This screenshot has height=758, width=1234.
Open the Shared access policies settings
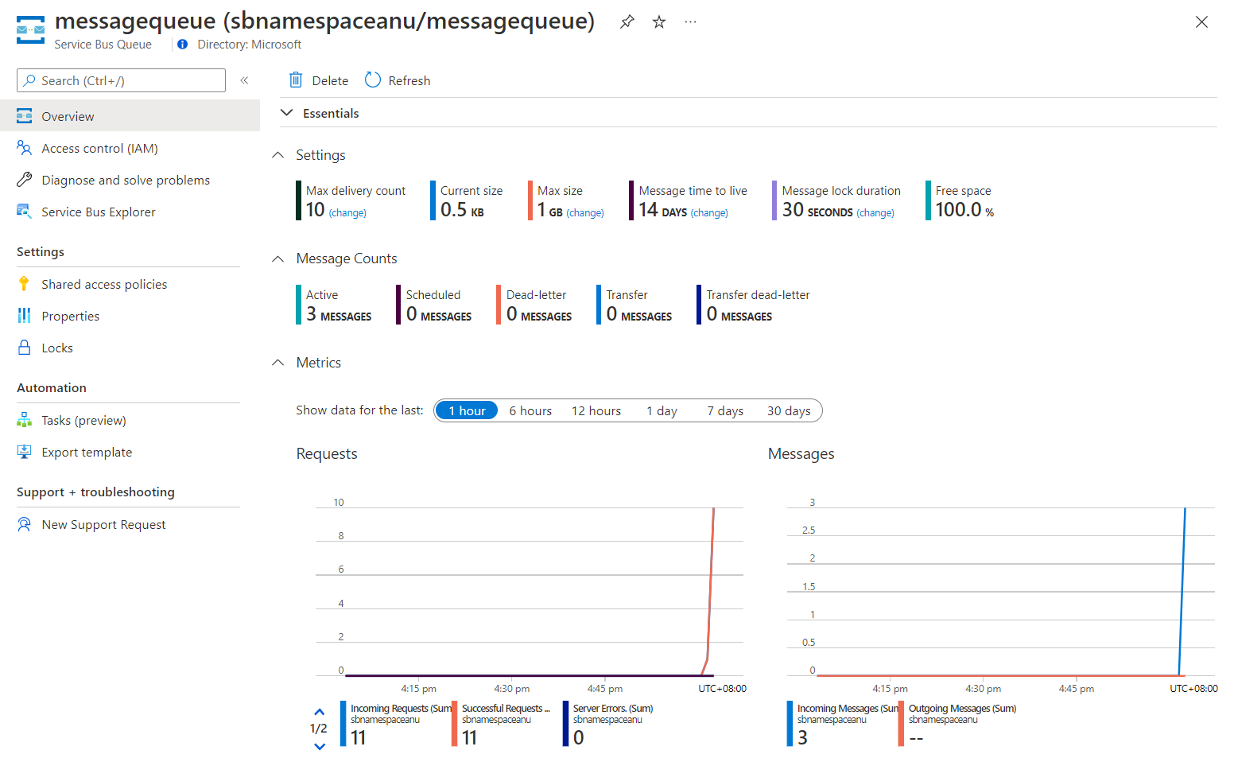pos(104,284)
